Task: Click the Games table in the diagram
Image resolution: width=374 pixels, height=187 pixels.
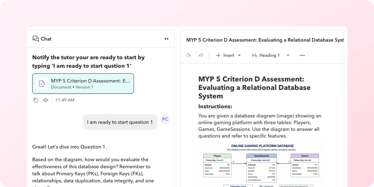Action: pyautogui.click(x=305, y=165)
